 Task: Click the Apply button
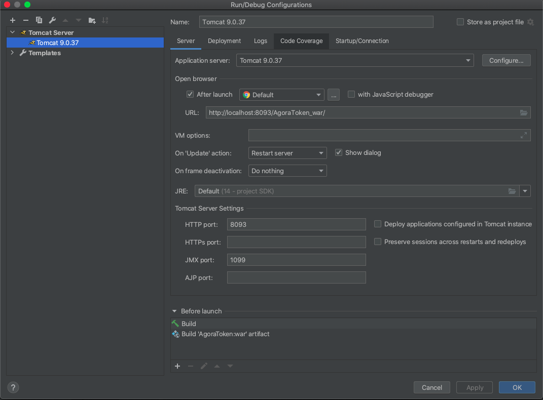pyautogui.click(x=475, y=387)
